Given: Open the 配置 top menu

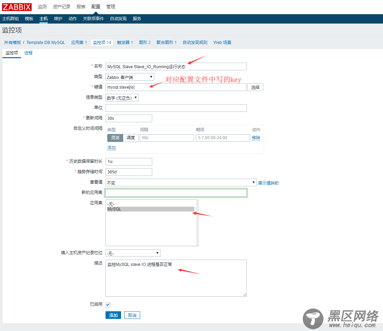Looking at the screenshot, I should (96, 7).
